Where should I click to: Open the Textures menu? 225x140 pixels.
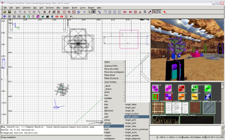tap(50, 8)
